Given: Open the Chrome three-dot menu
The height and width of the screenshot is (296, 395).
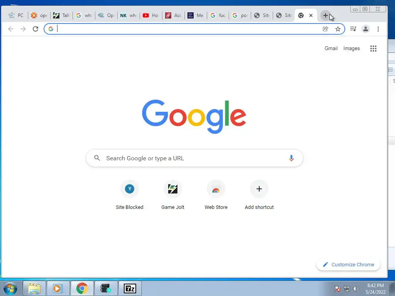Looking at the screenshot, I should (378, 29).
